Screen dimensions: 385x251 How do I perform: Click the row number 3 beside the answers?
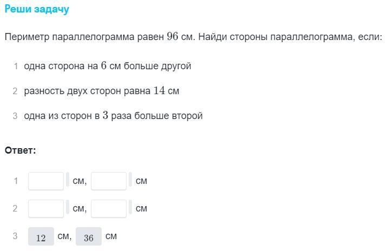coord(15,236)
